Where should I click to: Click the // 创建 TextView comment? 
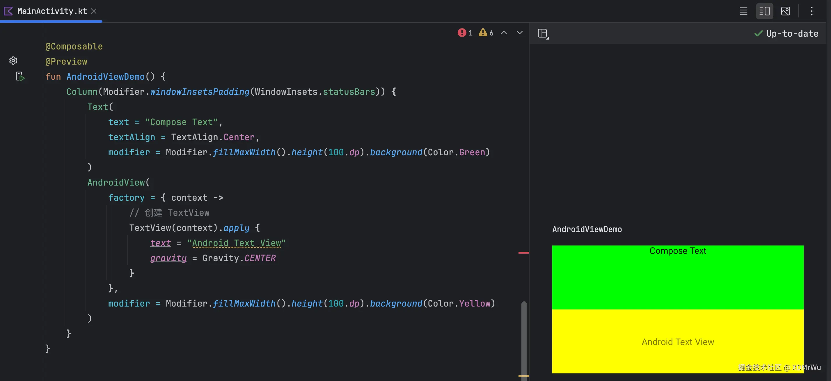point(169,213)
